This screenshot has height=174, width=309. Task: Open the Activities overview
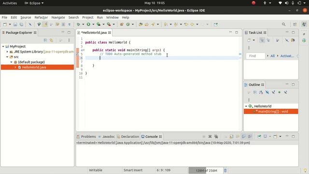click(10, 3)
